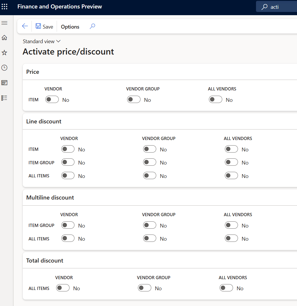Open the Standard view dropdown
Image resolution: width=297 pixels, height=306 pixels.
(42, 41)
